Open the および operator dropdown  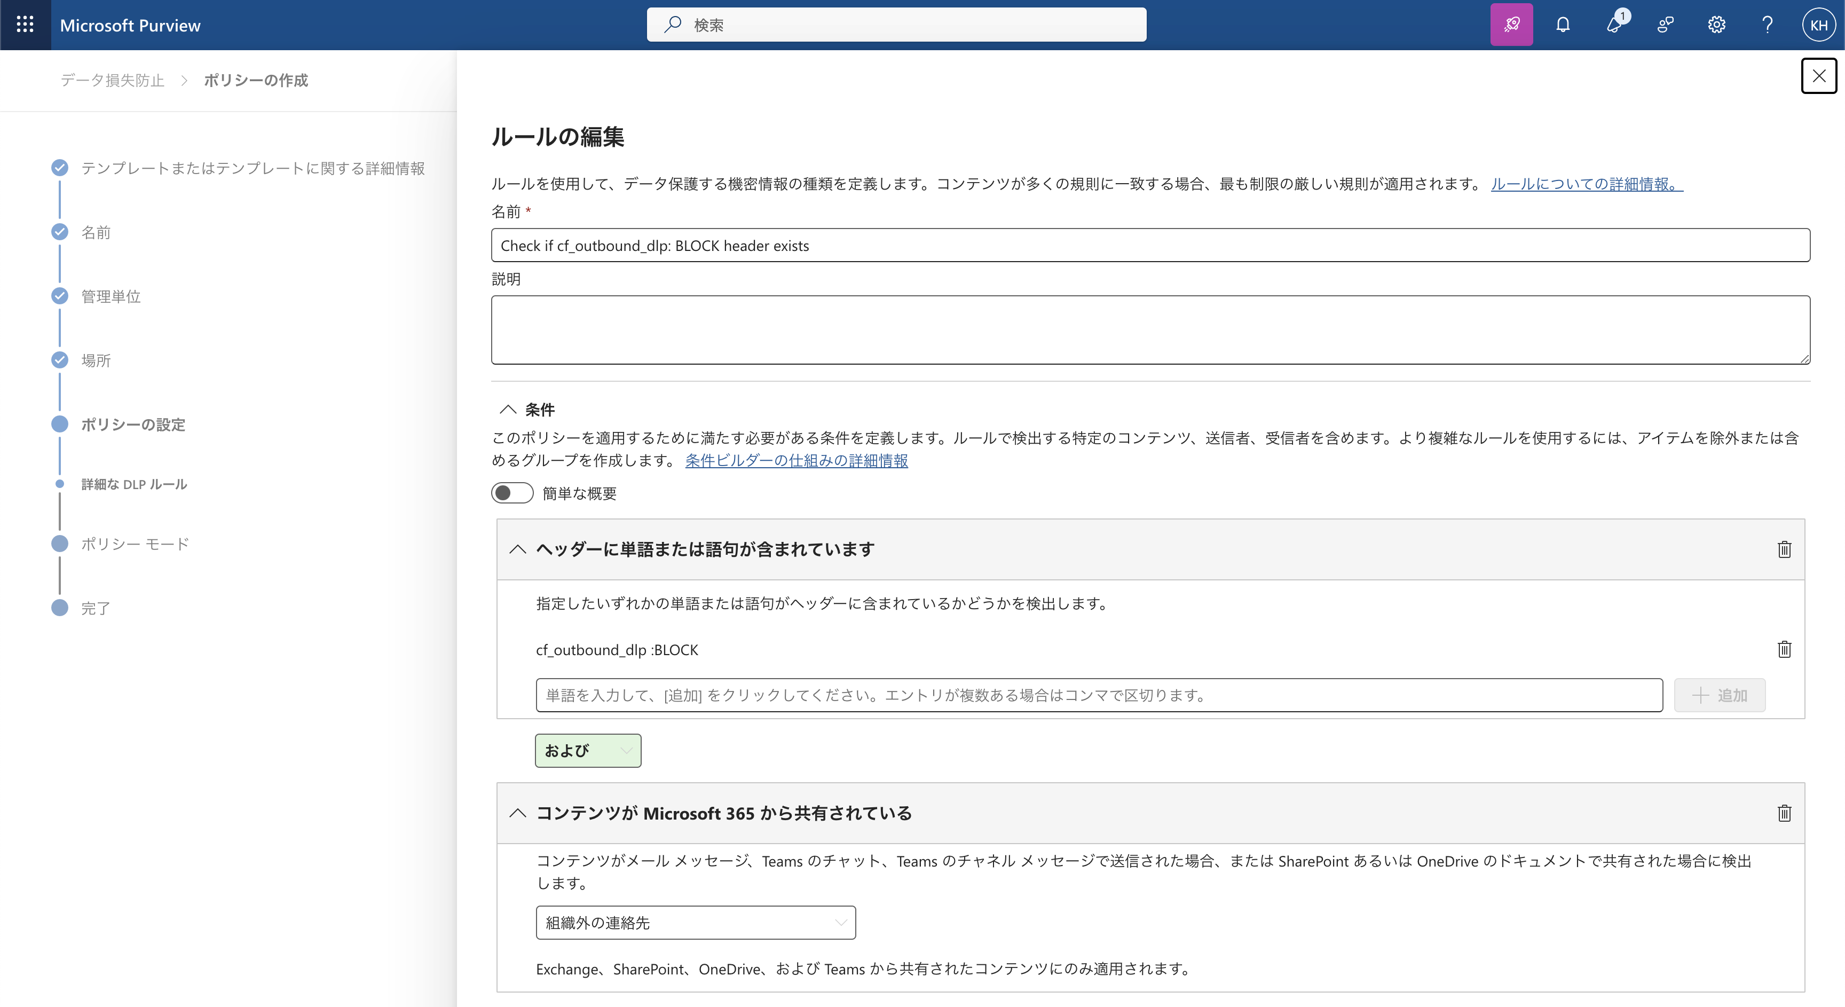point(587,751)
